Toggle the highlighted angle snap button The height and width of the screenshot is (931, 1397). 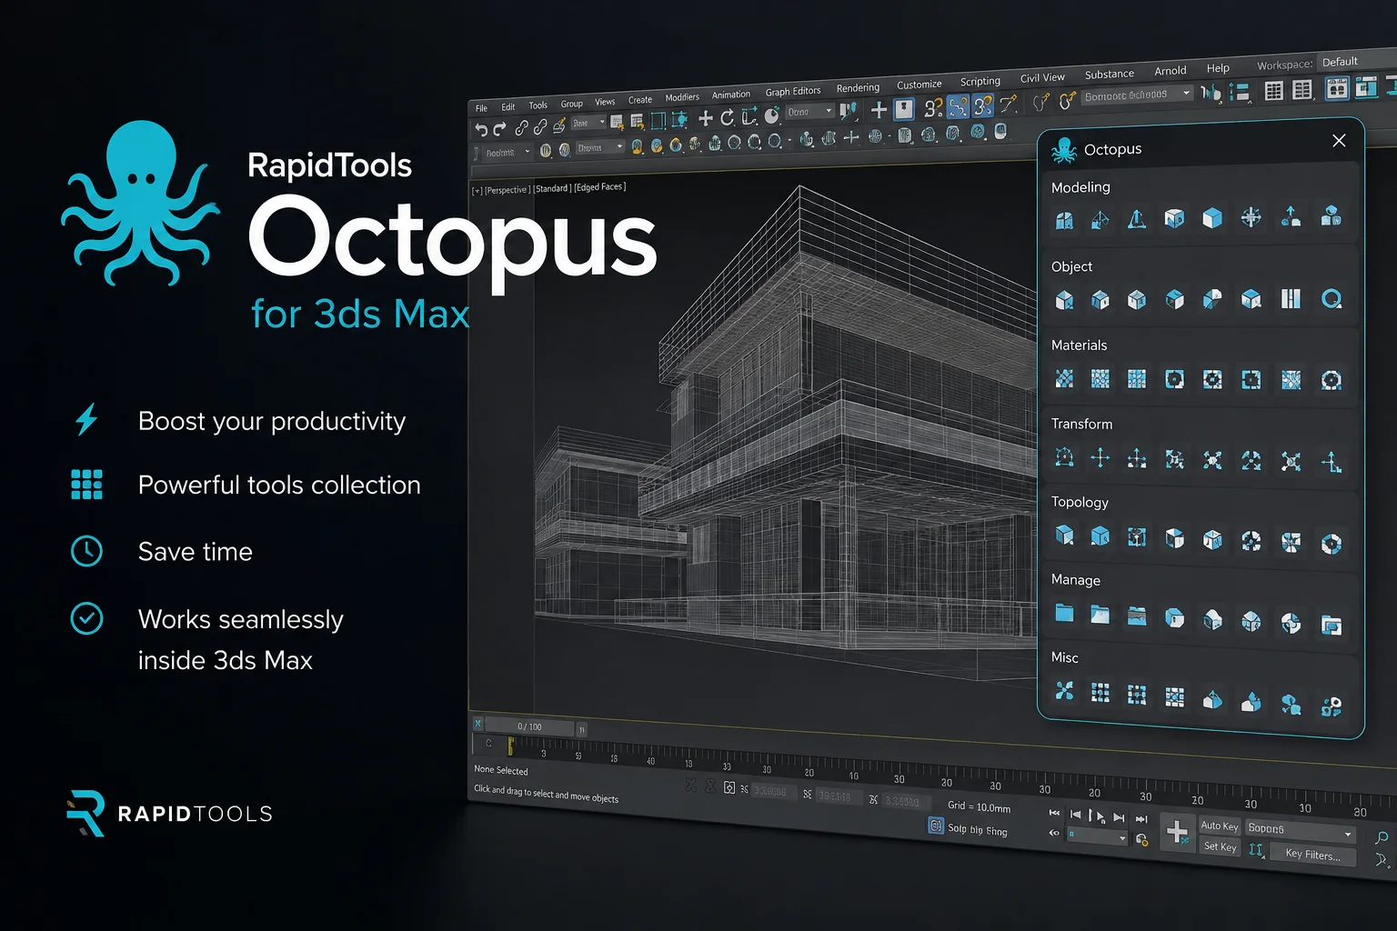(x=958, y=107)
